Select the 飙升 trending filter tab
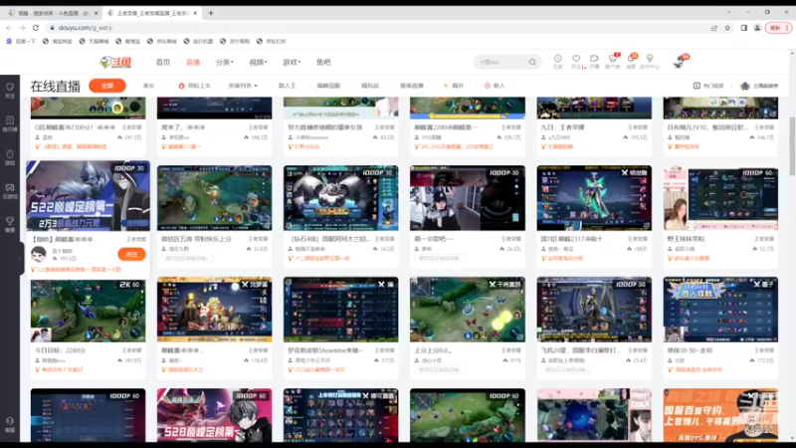 pos(454,86)
